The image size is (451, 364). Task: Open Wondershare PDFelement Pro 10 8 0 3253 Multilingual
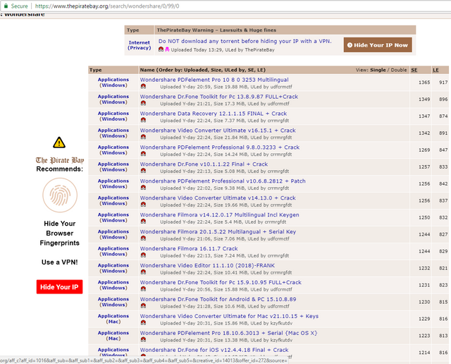tap(214, 80)
